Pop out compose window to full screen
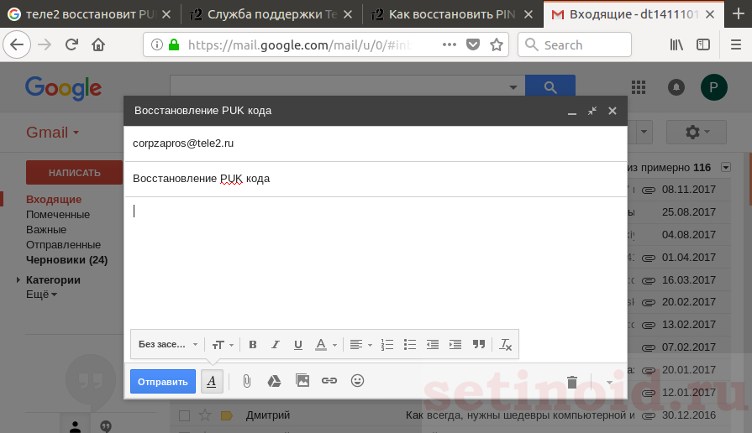This screenshot has height=433, width=752. point(592,111)
